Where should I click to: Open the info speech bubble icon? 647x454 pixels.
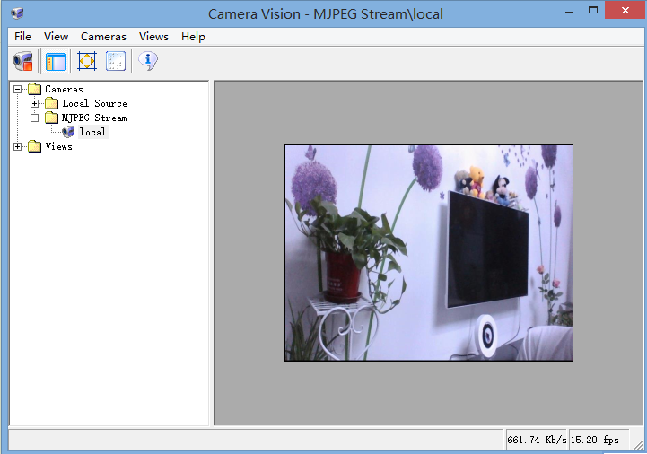(x=148, y=61)
